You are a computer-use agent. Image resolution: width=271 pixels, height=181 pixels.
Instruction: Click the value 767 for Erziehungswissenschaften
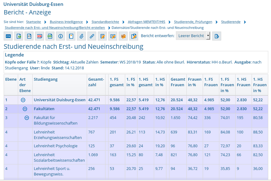coord(91,132)
